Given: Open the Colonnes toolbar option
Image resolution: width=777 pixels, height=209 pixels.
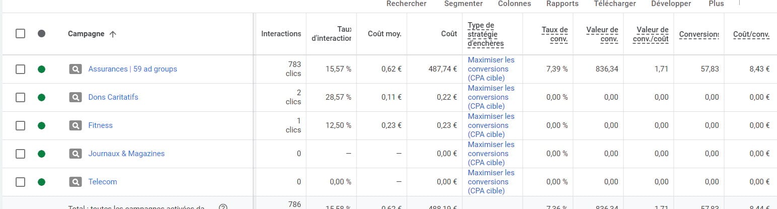Looking at the screenshot, I should [x=514, y=4].
